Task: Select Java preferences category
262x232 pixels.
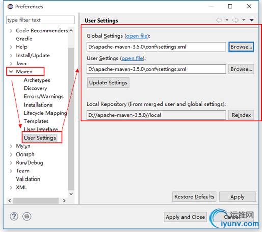Action: [x=21, y=64]
